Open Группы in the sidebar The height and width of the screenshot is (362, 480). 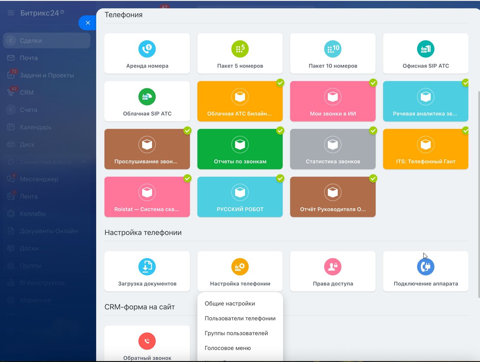(x=47, y=266)
